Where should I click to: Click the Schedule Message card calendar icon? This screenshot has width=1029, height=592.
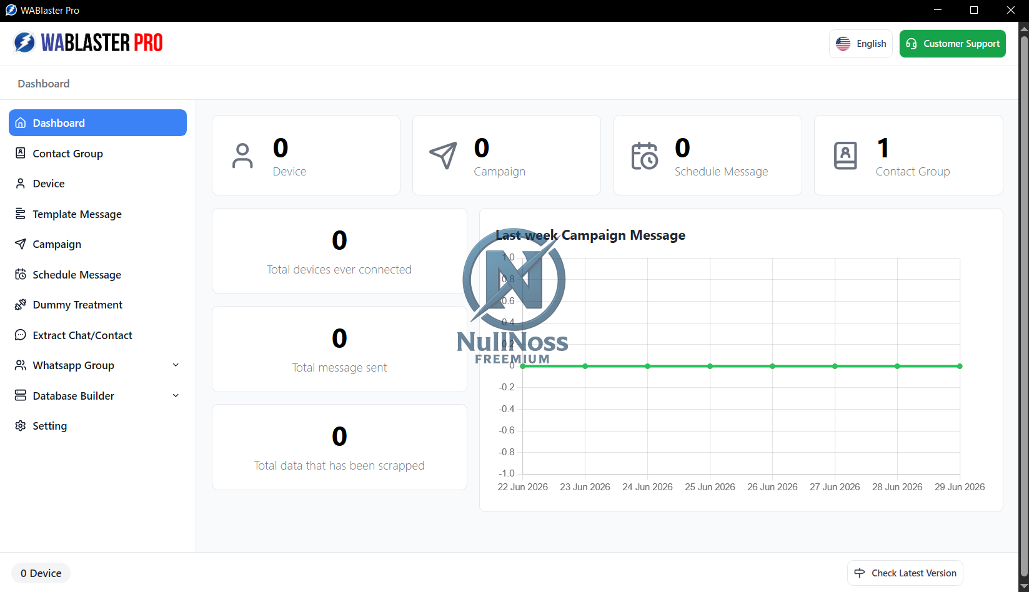tap(645, 156)
